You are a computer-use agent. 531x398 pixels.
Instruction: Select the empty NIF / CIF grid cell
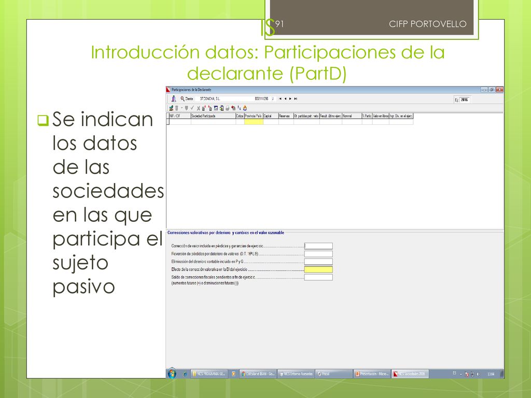tap(180, 121)
